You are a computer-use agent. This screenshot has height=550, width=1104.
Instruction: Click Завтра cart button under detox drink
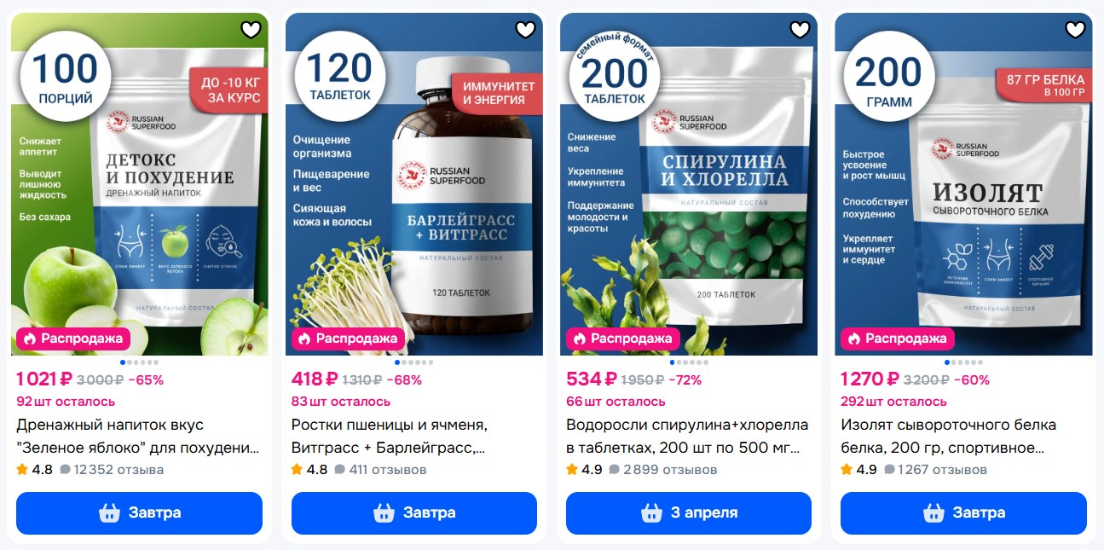(x=139, y=513)
